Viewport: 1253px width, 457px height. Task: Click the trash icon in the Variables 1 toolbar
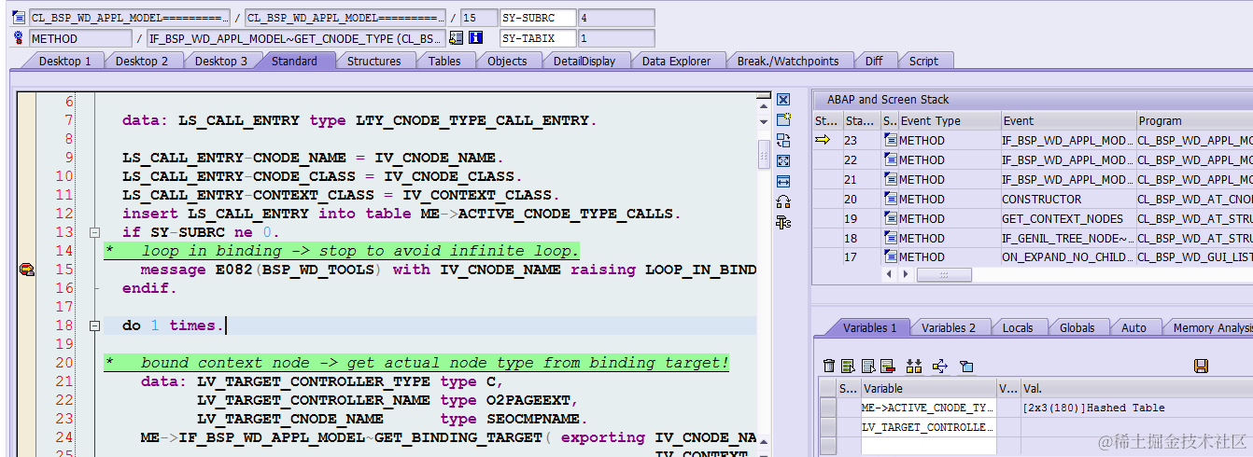(x=829, y=366)
